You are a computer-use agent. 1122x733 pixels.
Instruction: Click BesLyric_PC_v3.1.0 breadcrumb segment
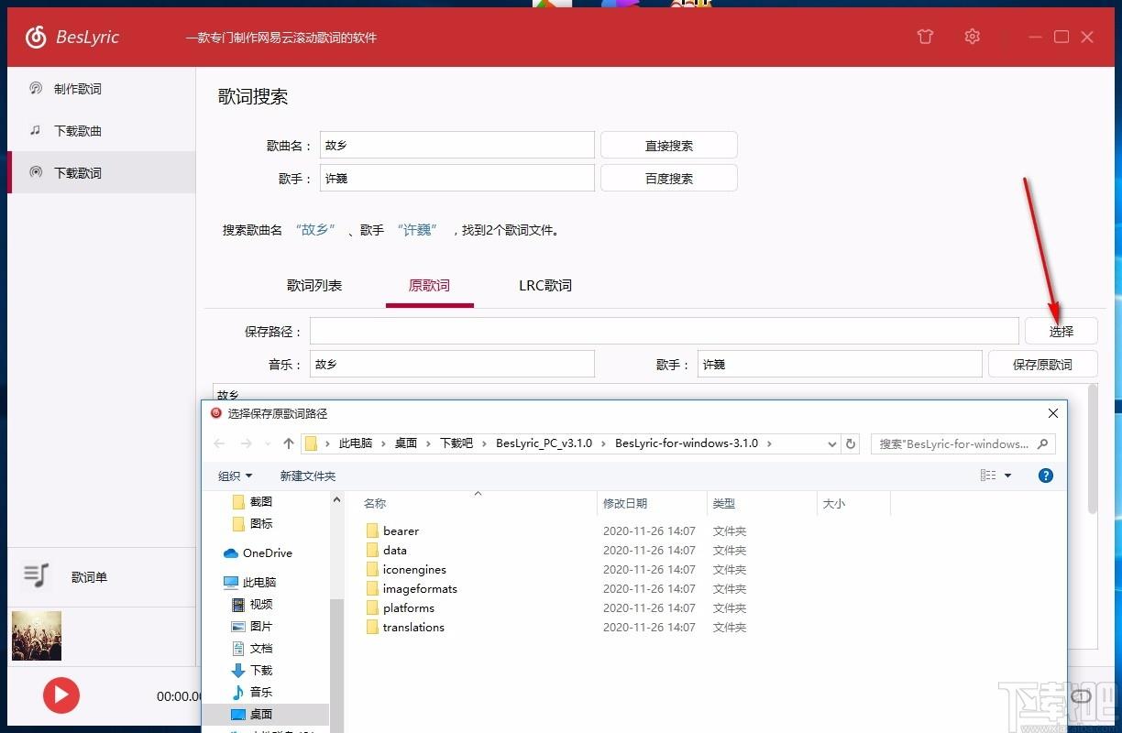(545, 443)
